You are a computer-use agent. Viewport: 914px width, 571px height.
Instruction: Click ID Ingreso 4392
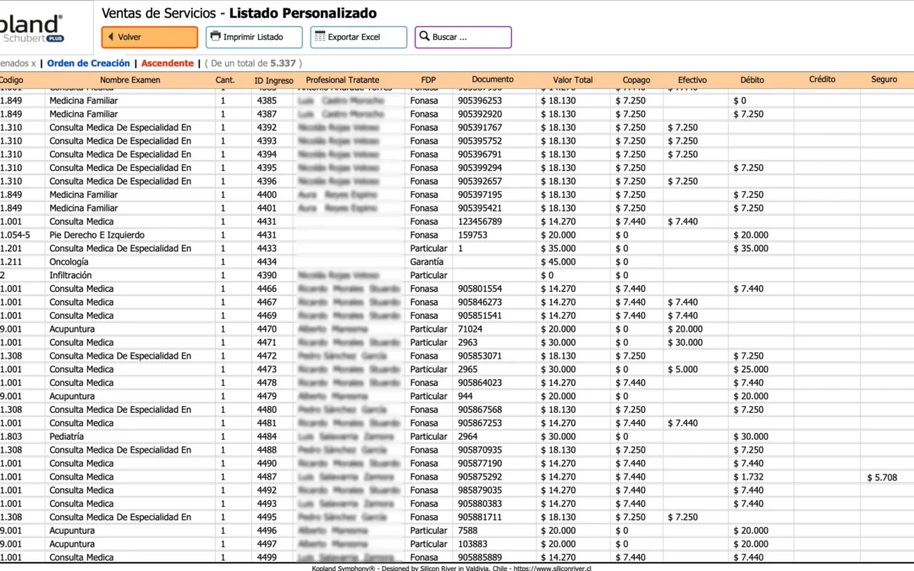coord(267,128)
